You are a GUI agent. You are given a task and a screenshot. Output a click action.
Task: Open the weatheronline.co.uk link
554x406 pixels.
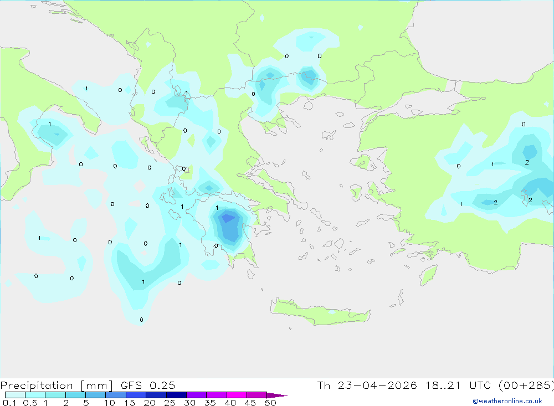[x=507, y=401]
